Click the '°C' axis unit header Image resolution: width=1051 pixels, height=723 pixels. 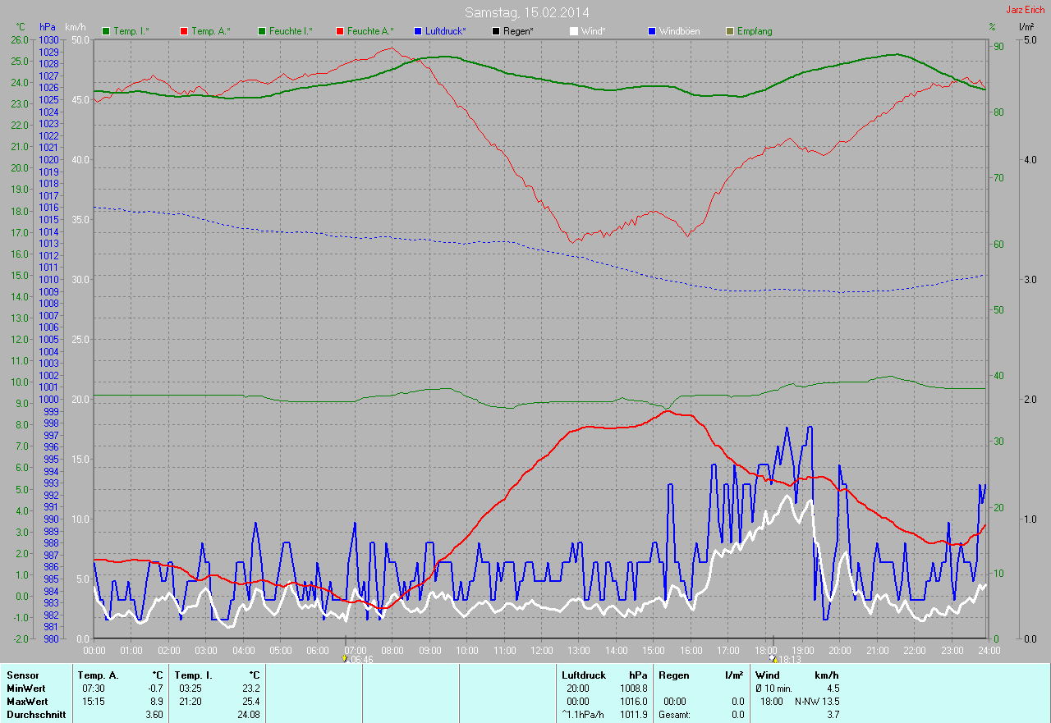click(x=21, y=27)
